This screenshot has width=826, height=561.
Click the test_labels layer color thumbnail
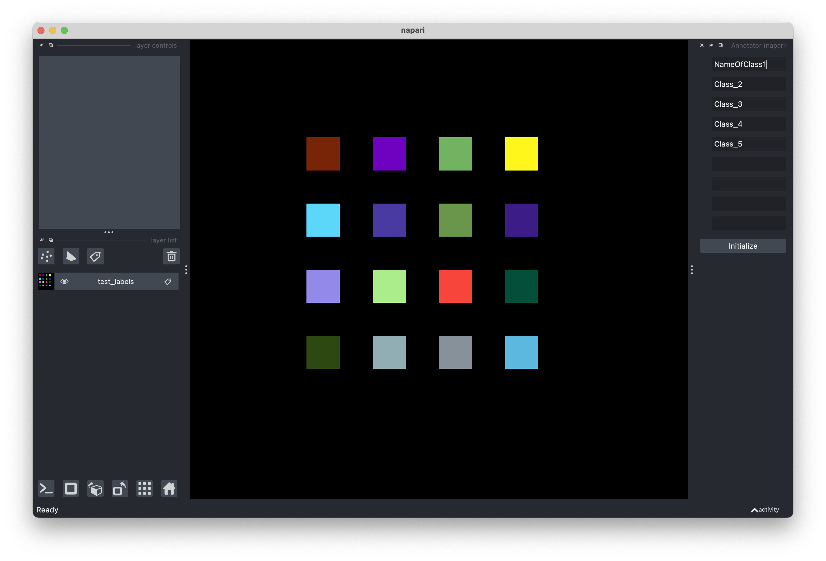[x=46, y=281]
